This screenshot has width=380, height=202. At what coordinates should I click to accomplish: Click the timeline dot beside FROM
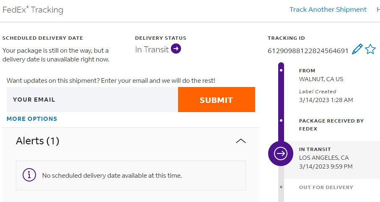[281, 70]
